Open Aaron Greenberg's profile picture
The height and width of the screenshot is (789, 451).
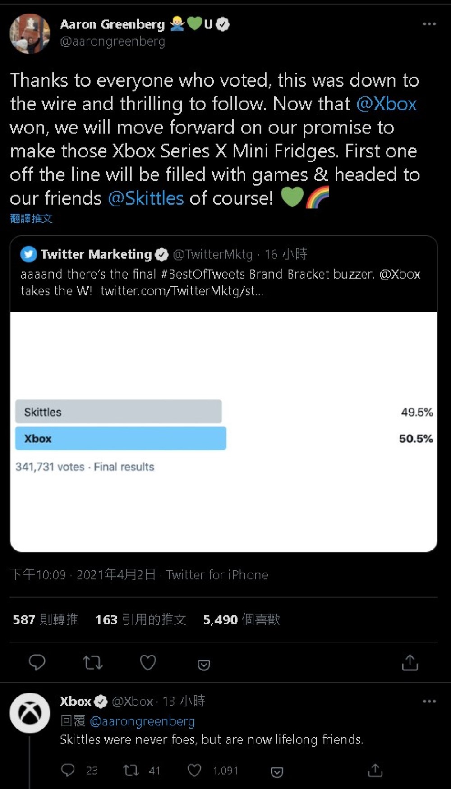(30, 33)
